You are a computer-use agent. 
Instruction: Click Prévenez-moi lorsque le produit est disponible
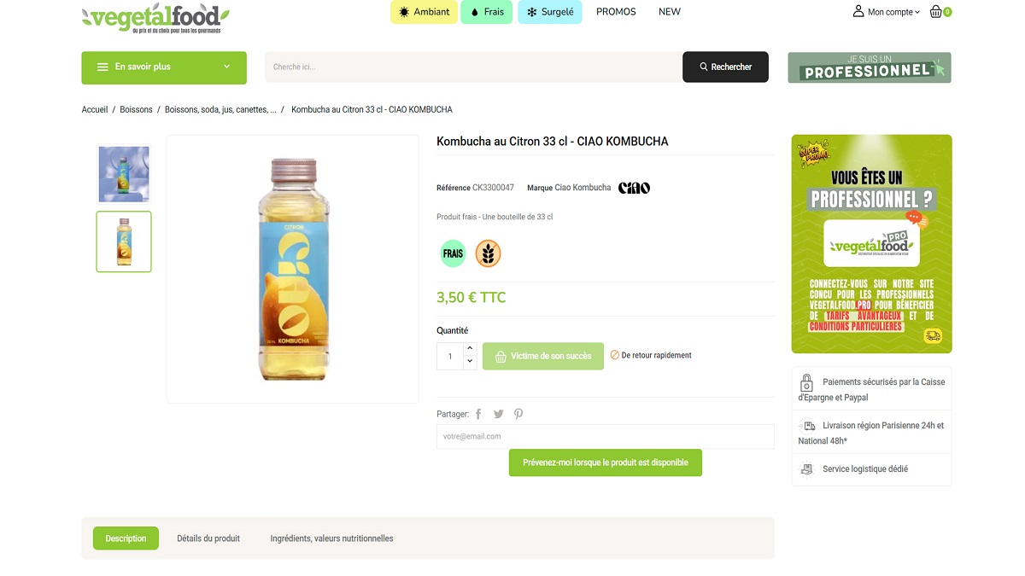[606, 462]
